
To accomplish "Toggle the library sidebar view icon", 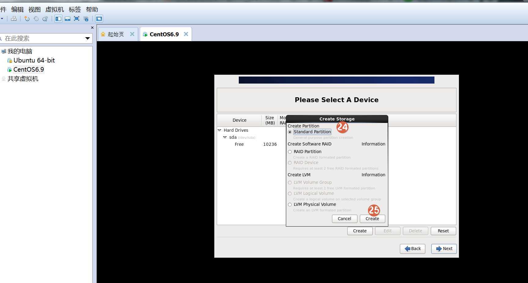I will click(58, 19).
